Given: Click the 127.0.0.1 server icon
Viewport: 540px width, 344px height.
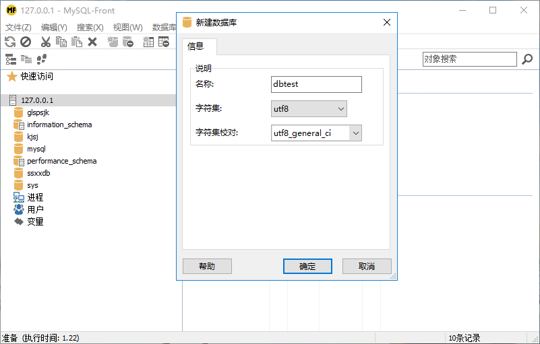Looking at the screenshot, I should pos(13,100).
